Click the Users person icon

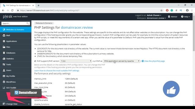point(4,70)
